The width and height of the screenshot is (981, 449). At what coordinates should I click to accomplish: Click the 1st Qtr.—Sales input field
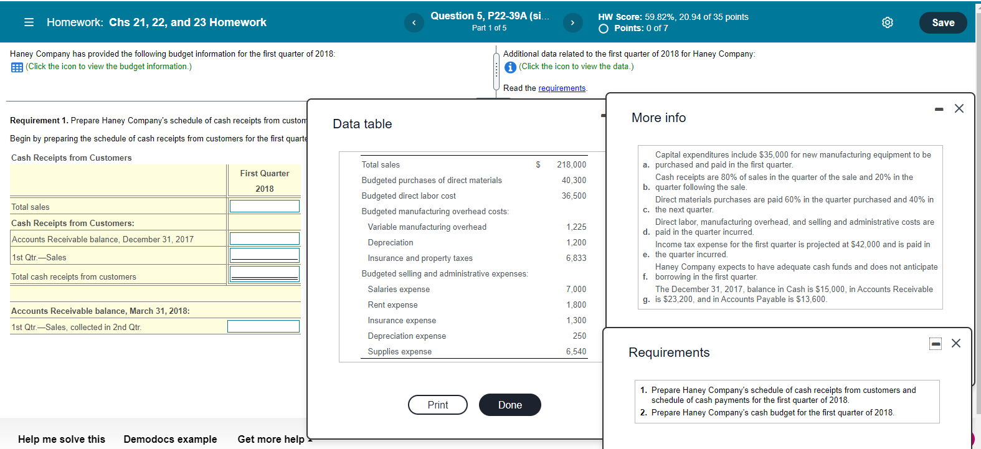[265, 255]
